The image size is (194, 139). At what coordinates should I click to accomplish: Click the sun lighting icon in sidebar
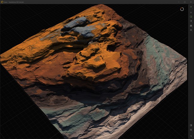[x=191, y=12]
